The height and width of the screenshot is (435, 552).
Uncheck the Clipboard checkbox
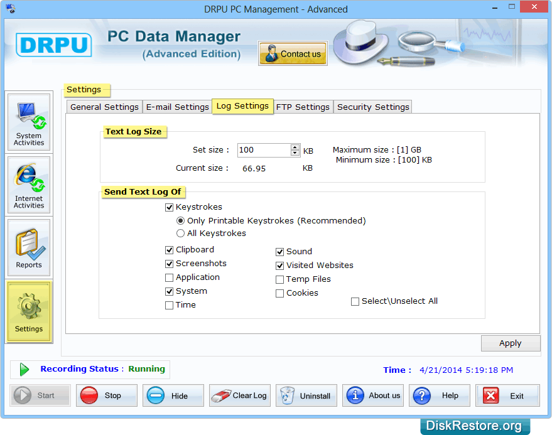[x=170, y=250]
